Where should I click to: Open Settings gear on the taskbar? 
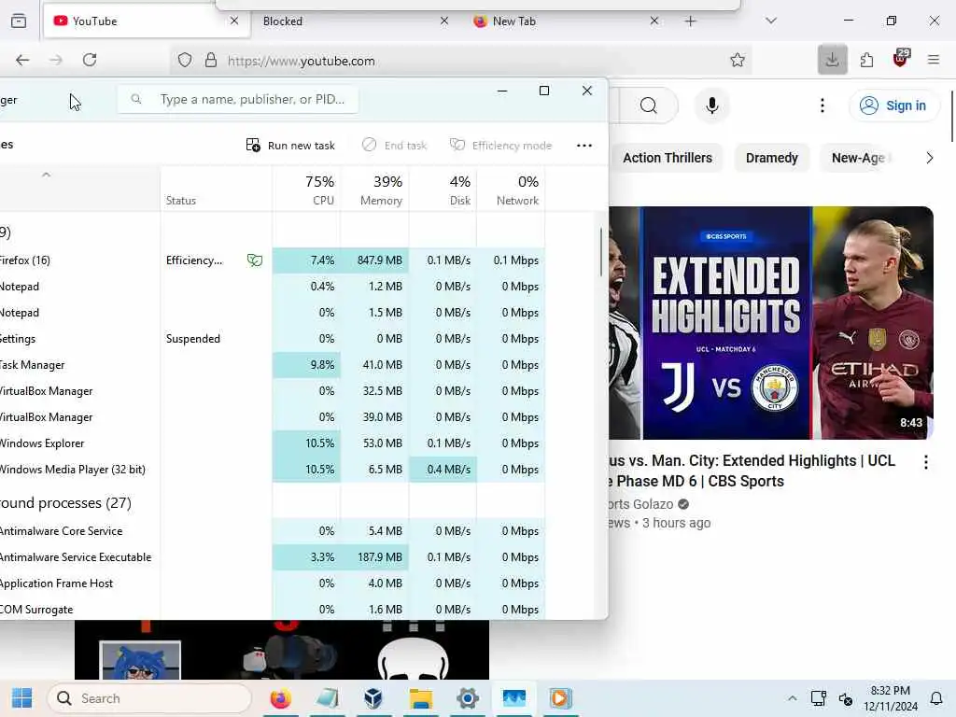coord(468,698)
